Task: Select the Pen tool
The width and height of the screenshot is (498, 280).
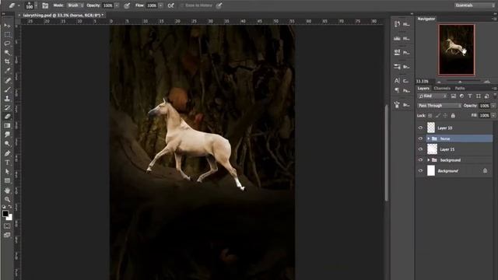Action: click(7, 153)
